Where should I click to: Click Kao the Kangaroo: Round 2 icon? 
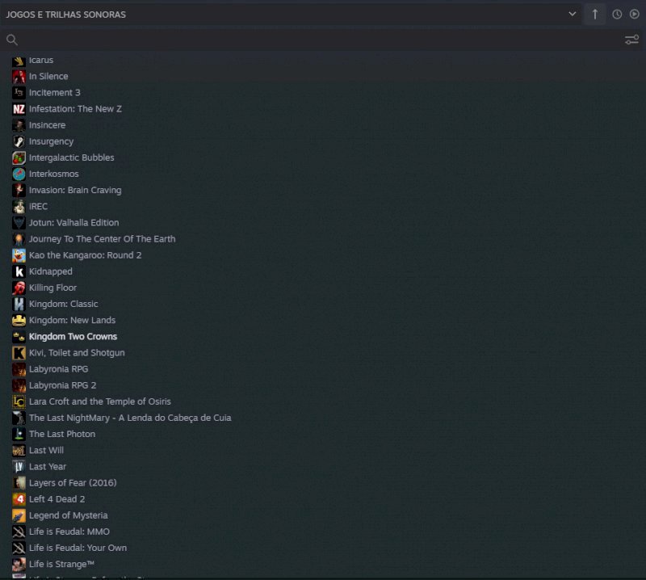[19, 255]
